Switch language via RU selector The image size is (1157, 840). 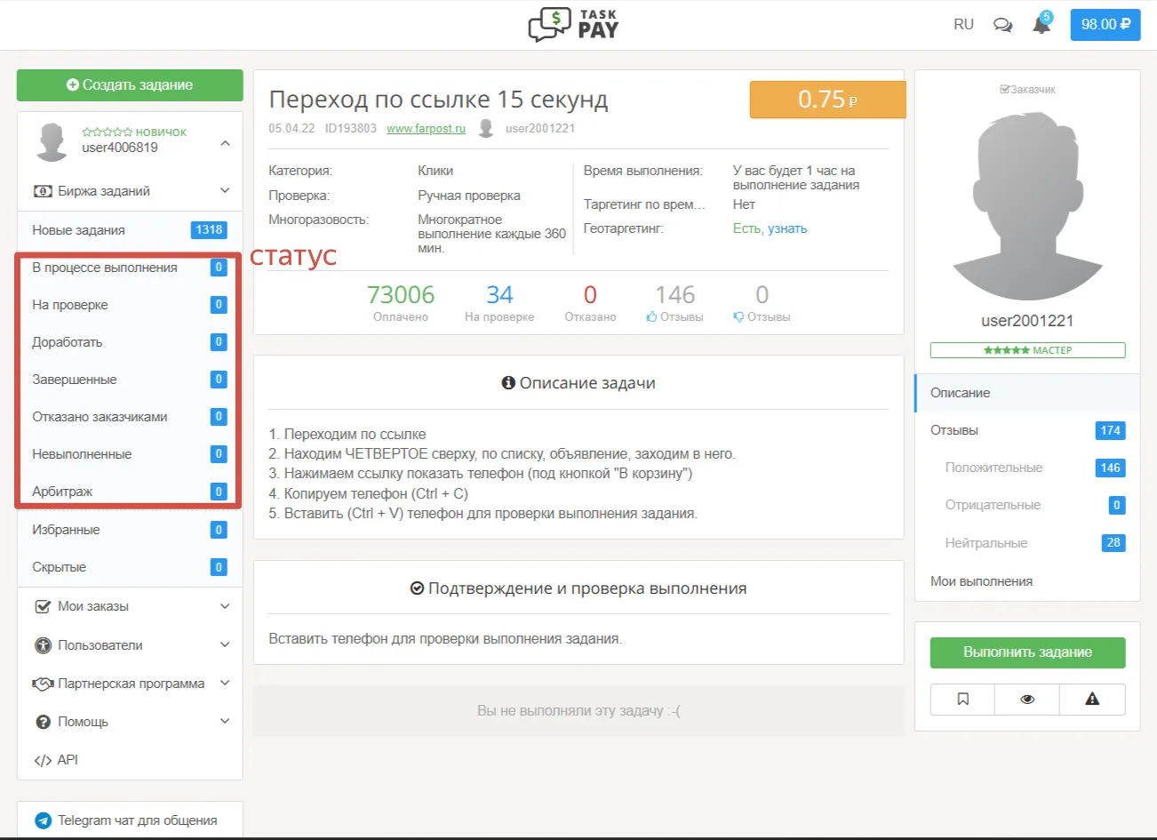[963, 25]
